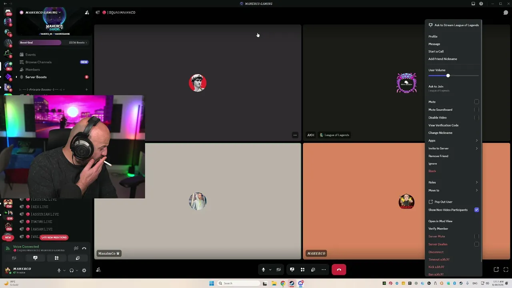Toggle Disable Video checkbox
512x288 pixels.
(x=476, y=118)
